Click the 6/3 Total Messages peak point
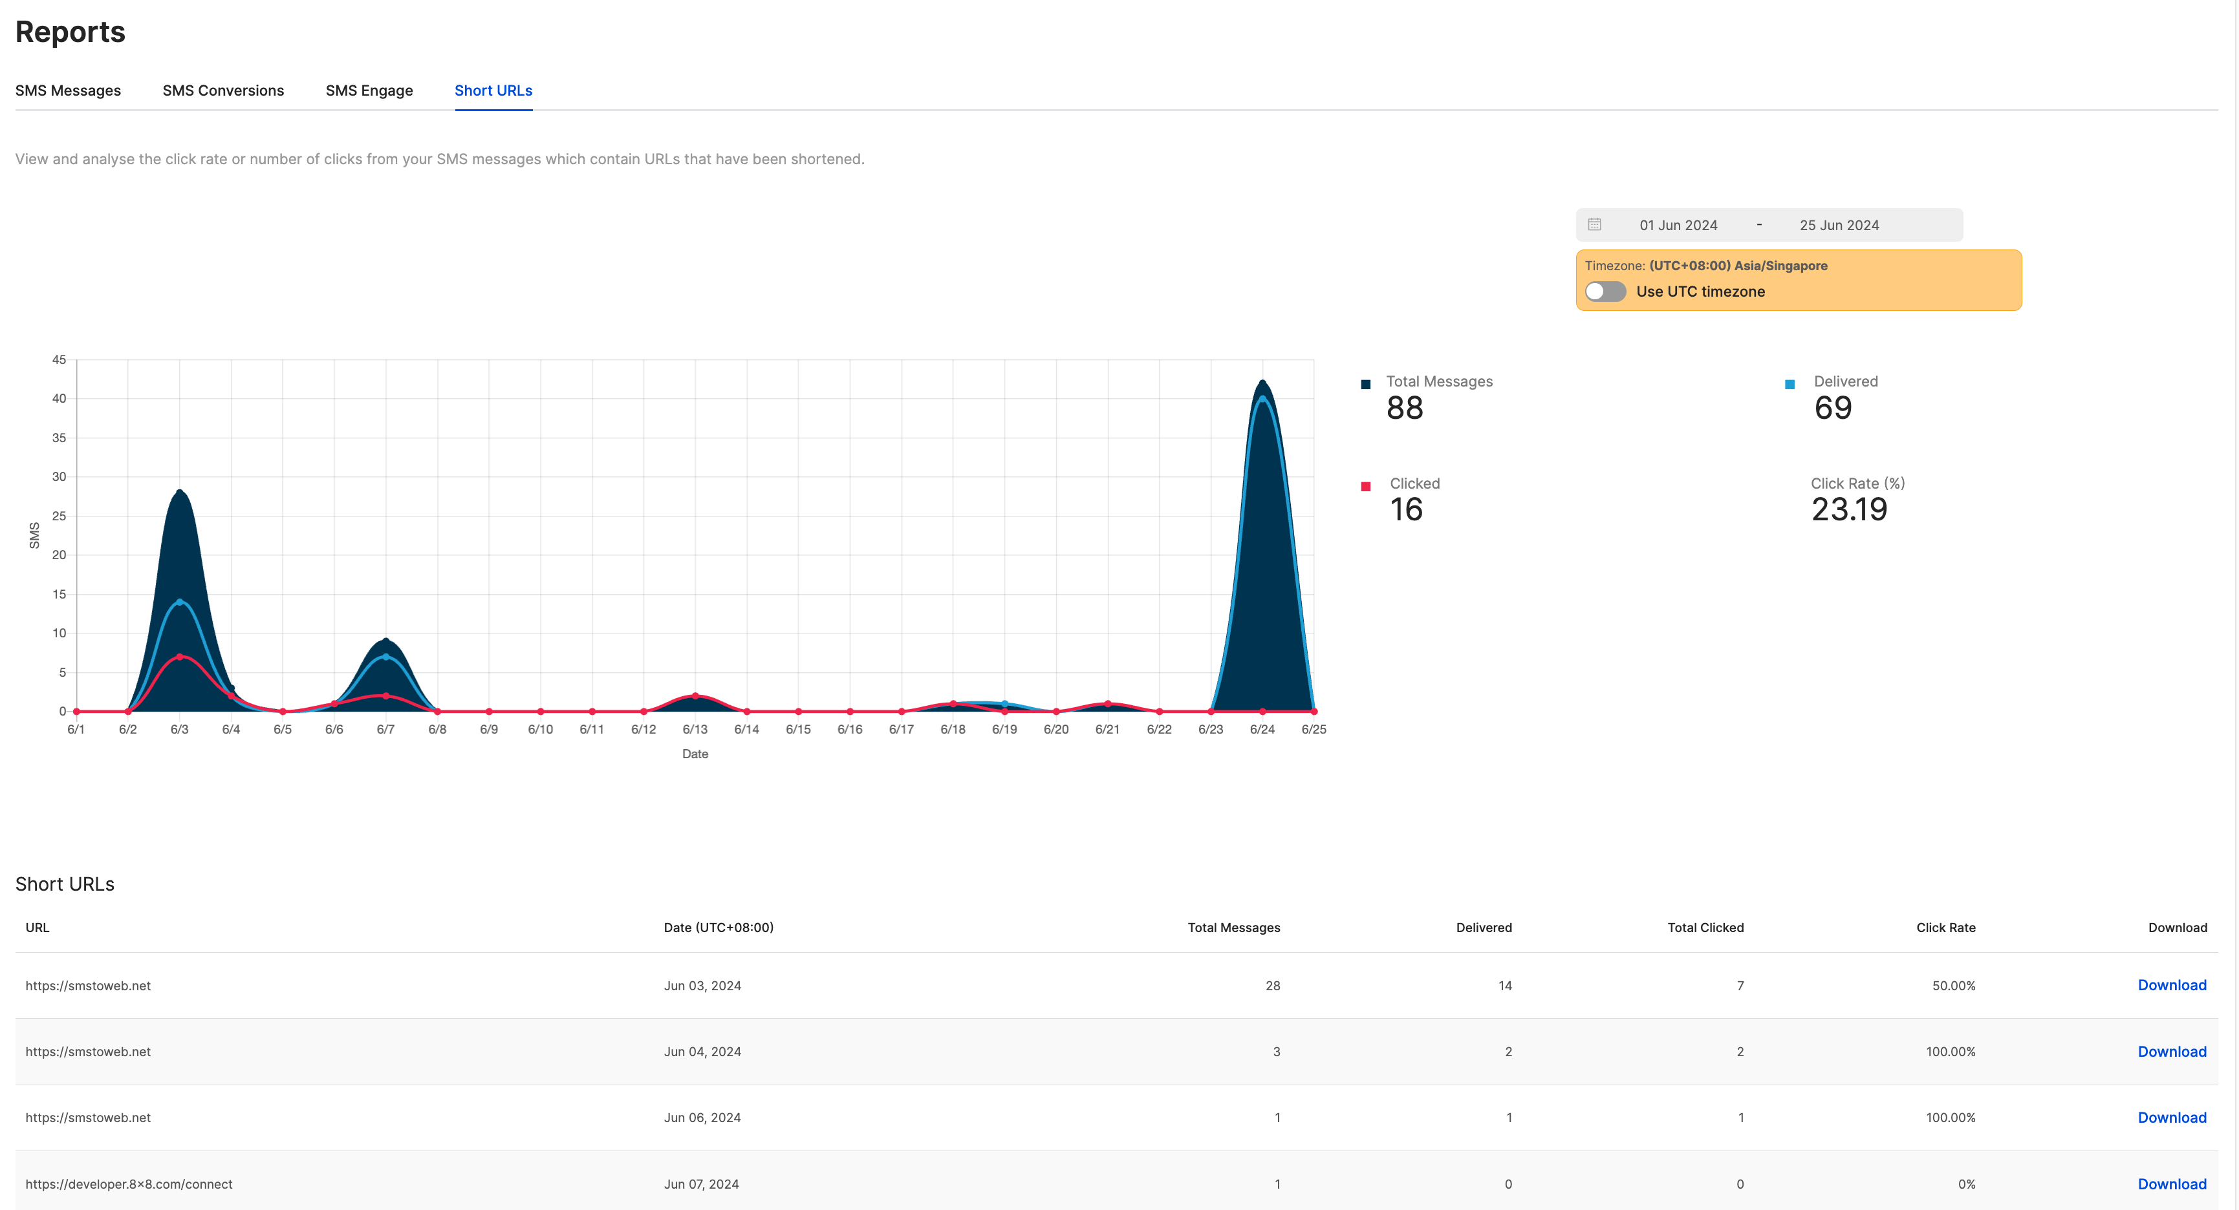This screenshot has height=1210, width=2239. pos(180,493)
